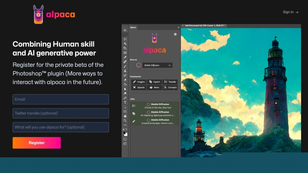Change the screen mode
The height and width of the screenshot is (173, 308).
pyautogui.click(x=125, y=144)
